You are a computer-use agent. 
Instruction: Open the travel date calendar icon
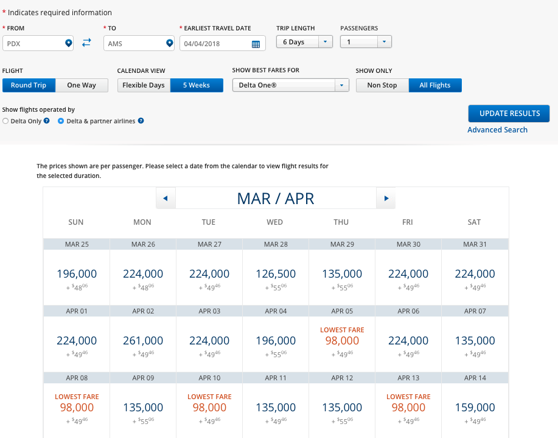tap(256, 44)
